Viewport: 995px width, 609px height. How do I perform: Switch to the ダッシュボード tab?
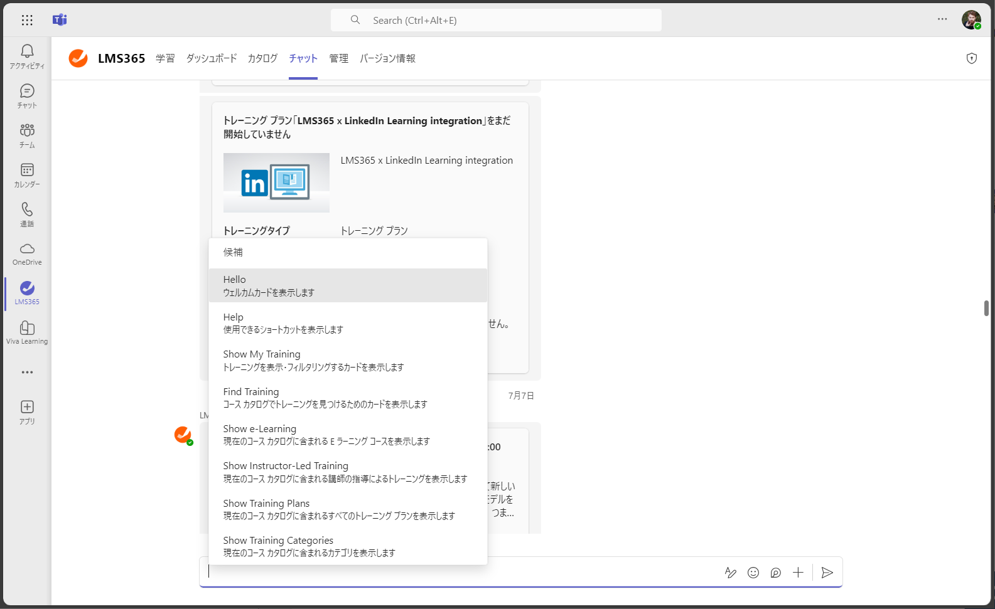pos(212,58)
